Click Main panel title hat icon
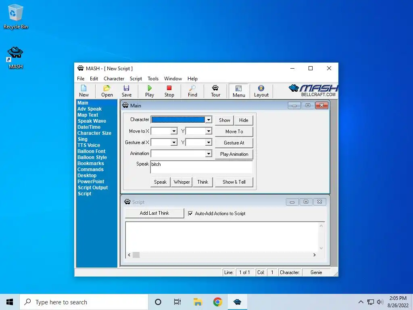 pyautogui.click(x=125, y=105)
